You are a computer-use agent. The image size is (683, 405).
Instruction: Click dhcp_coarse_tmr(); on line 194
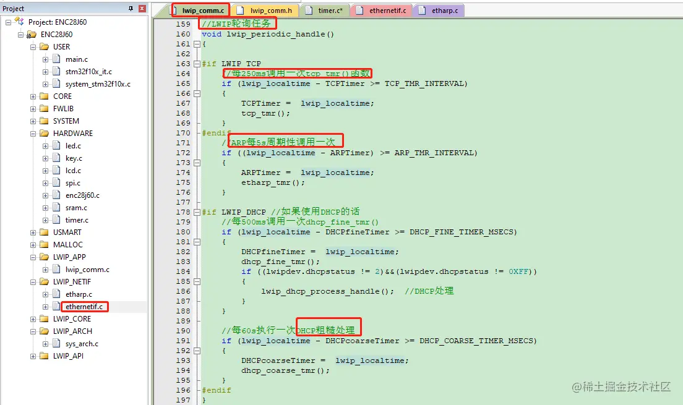point(285,370)
